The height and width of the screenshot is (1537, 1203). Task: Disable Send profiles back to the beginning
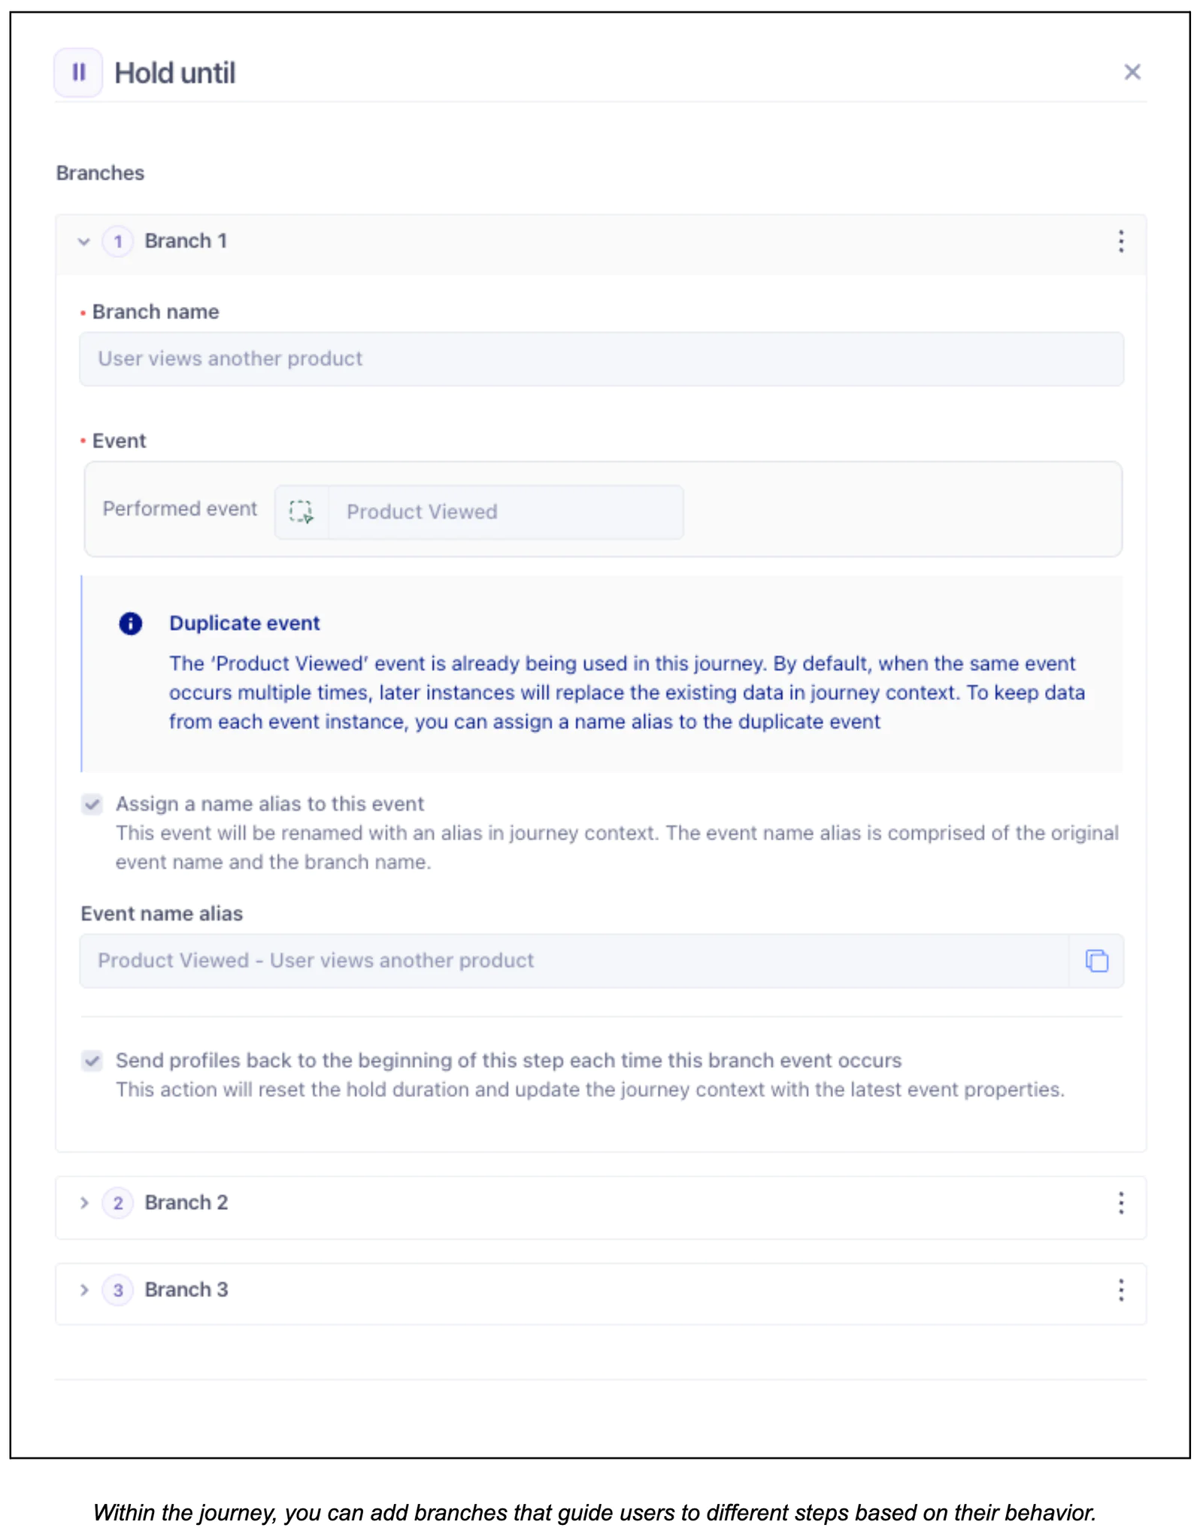(x=92, y=1061)
